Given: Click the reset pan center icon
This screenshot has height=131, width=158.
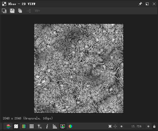Looking at the screenshot, I should pos(115,126).
